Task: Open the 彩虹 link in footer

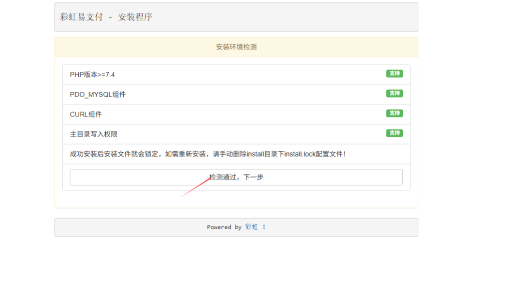Action: tap(251, 227)
